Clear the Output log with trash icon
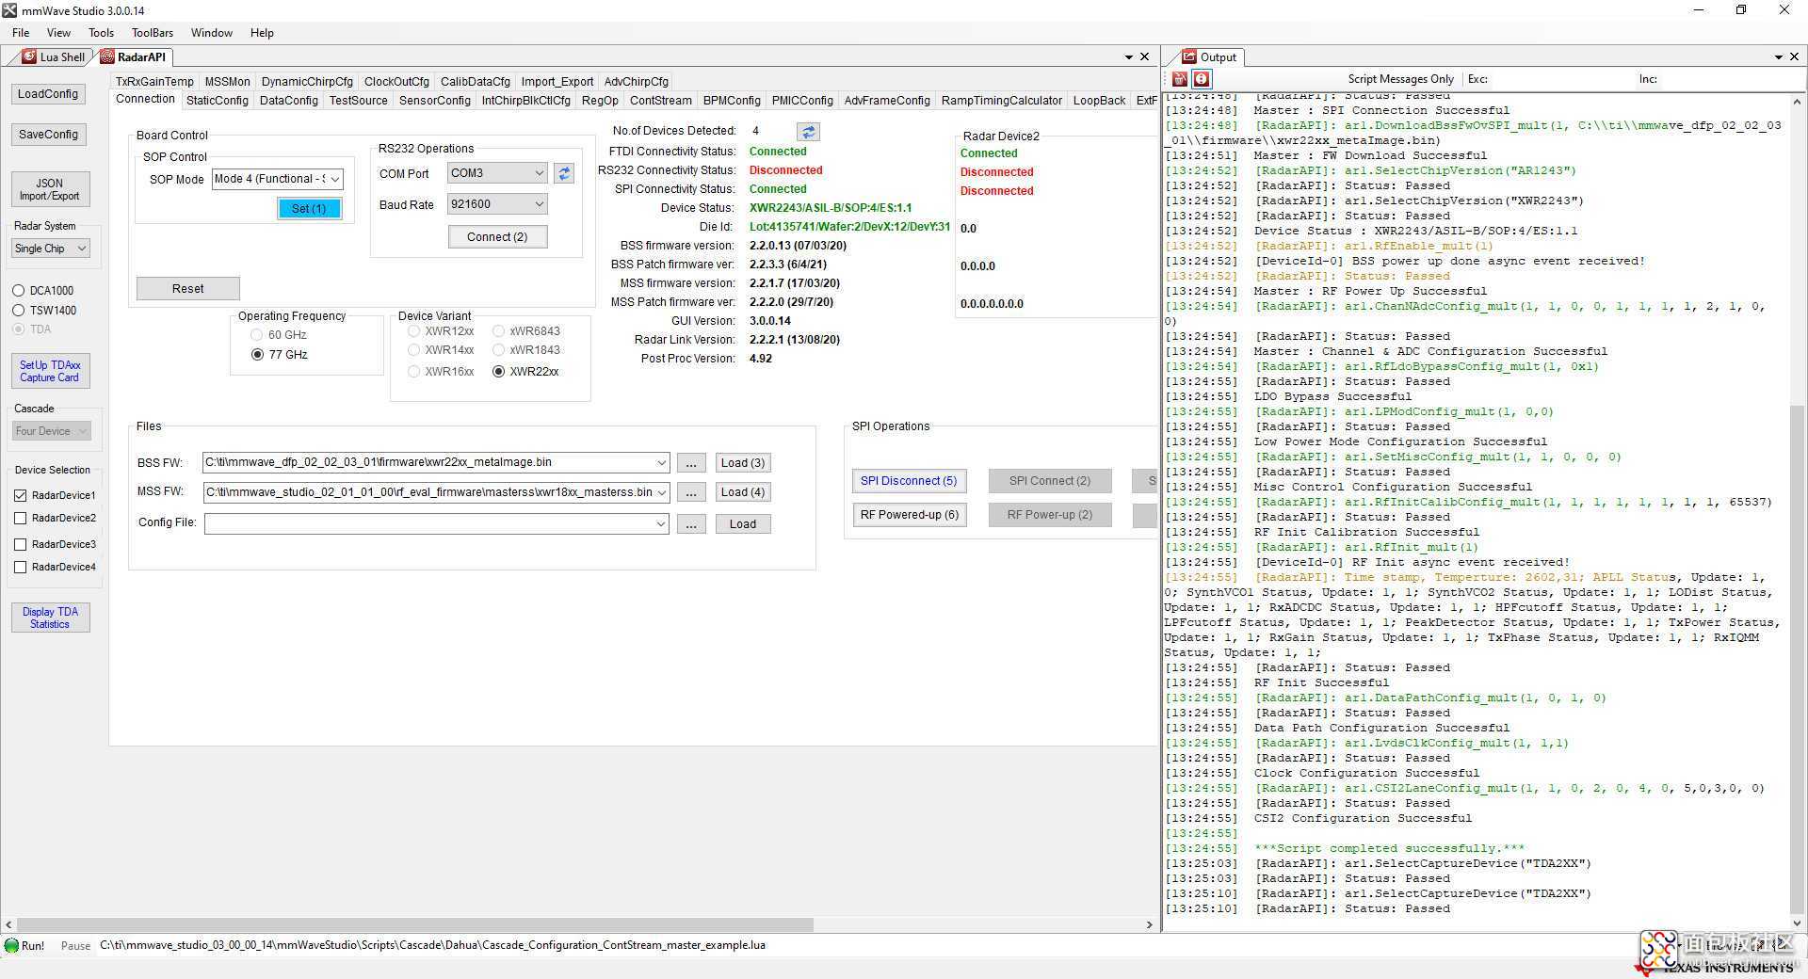Viewport: 1808px width, 979px height. (x=1179, y=79)
